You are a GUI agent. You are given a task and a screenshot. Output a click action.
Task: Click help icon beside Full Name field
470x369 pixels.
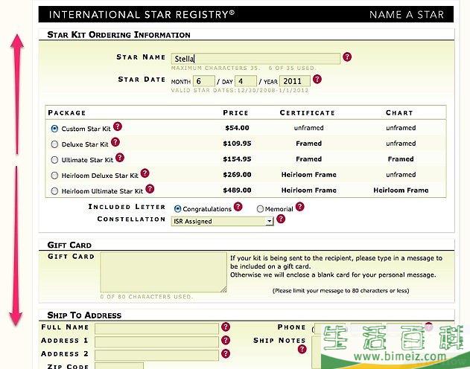click(x=226, y=327)
